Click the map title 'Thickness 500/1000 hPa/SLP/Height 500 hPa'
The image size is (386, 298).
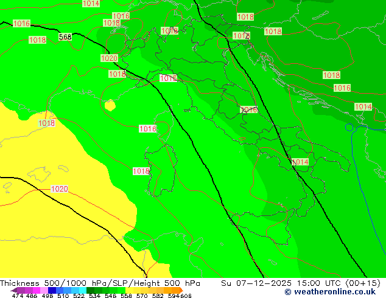point(100,283)
